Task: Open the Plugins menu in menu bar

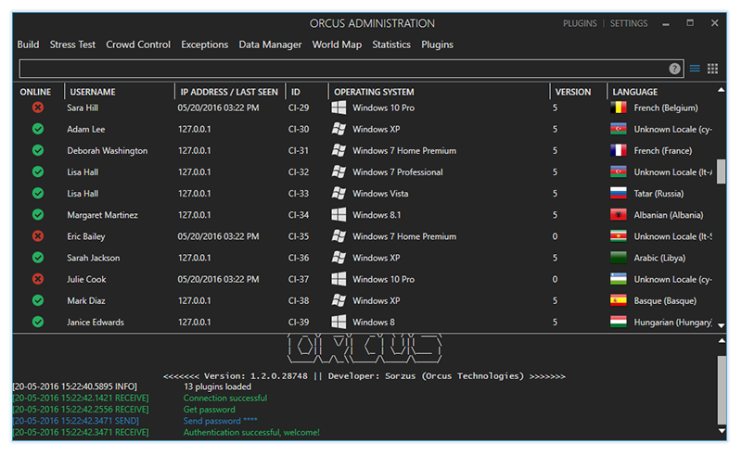Action: pos(437,44)
